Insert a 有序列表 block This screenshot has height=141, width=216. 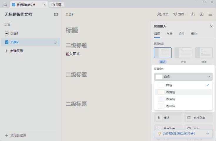(x=198, y=118)
